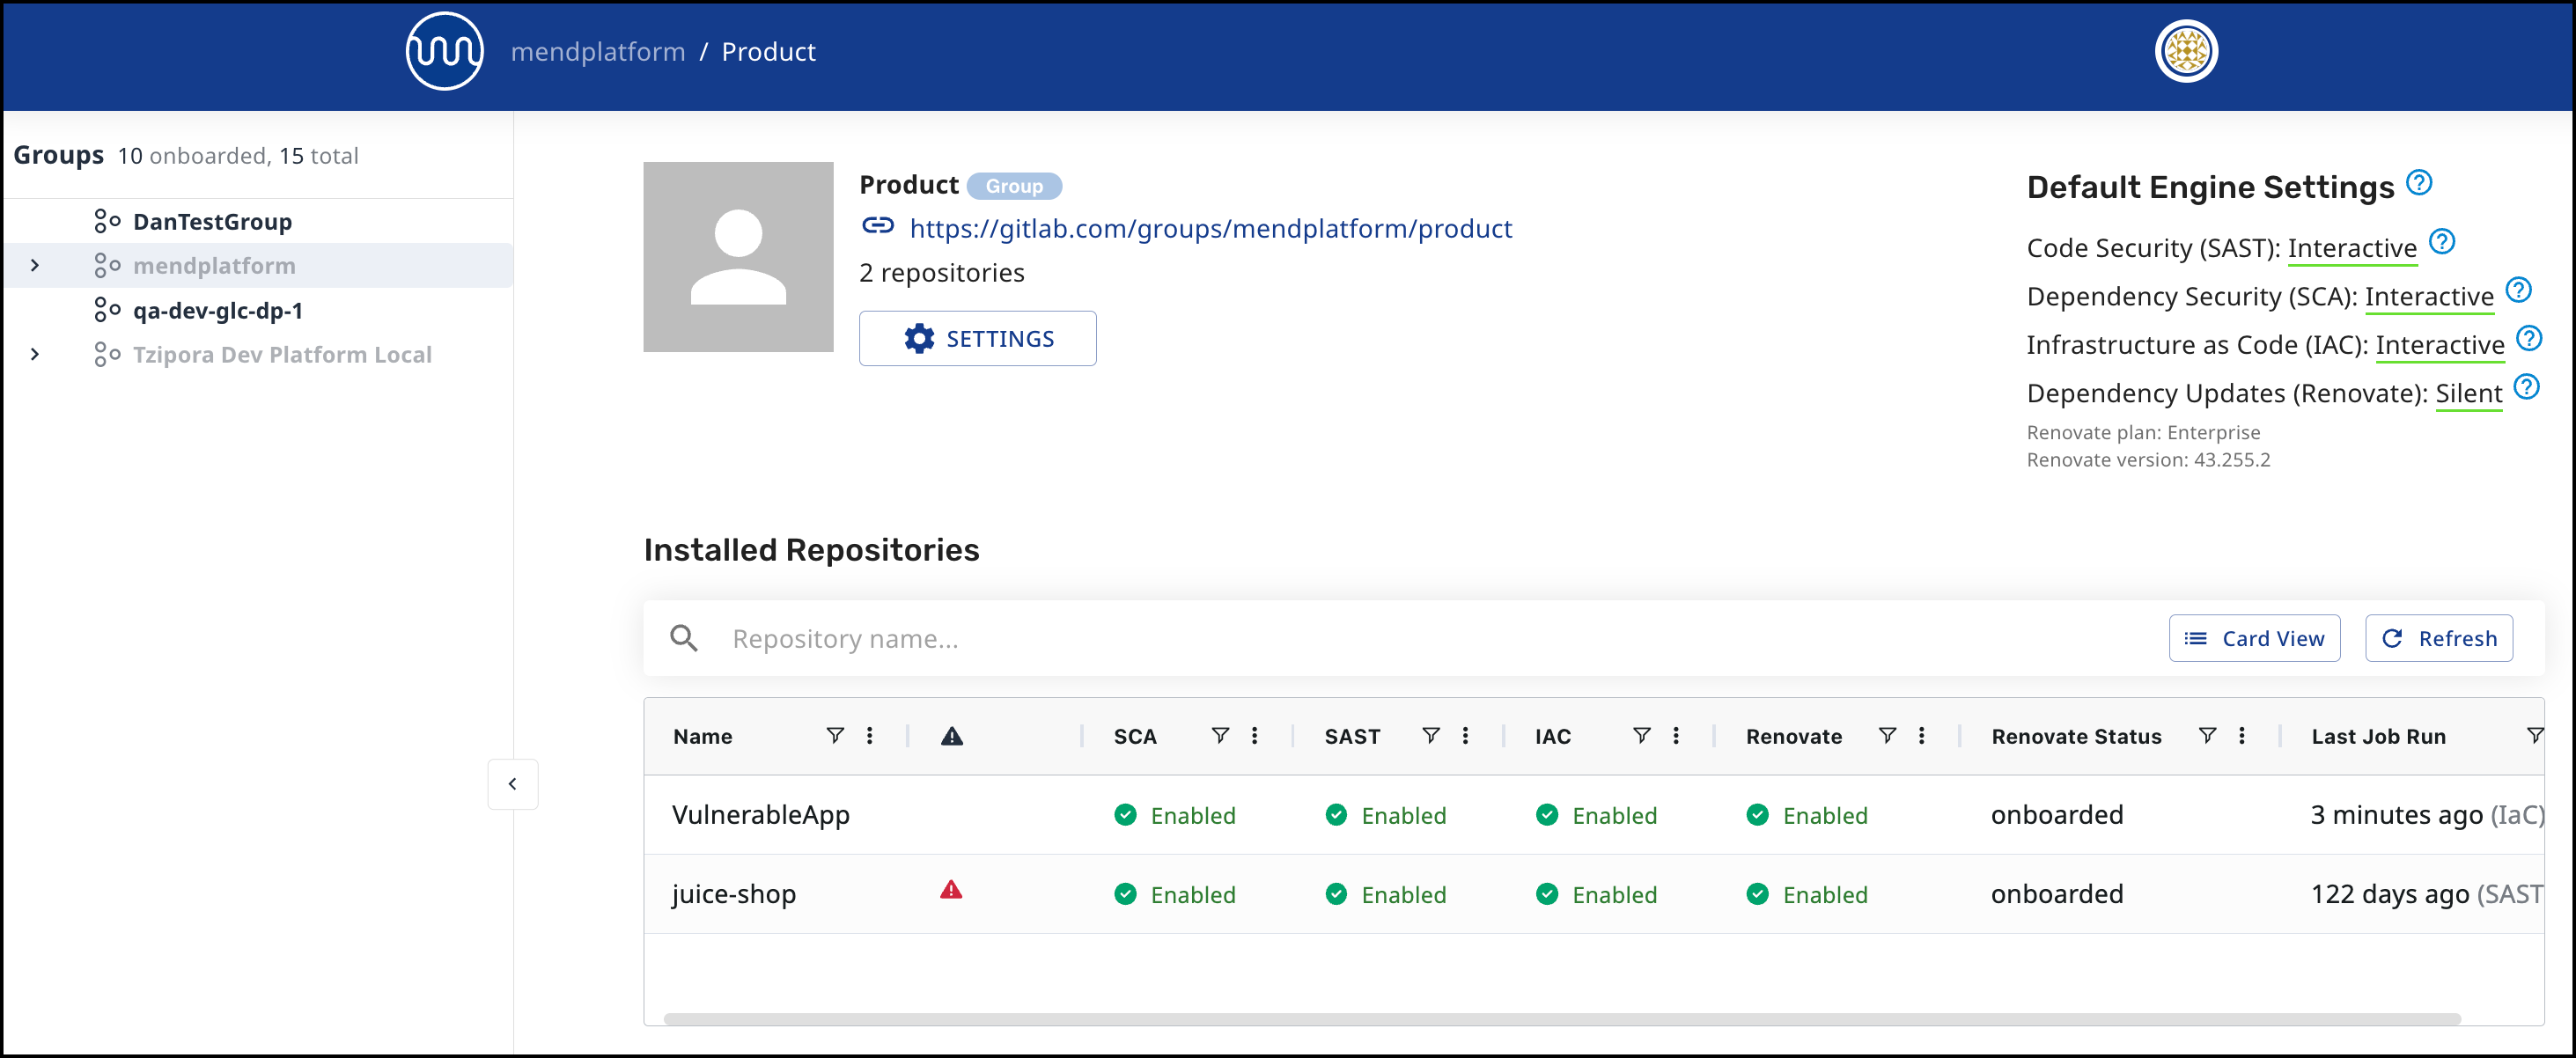Sort by Last Job Run column header
Screen dimensions: 2576x1058
pos(2378,736)
